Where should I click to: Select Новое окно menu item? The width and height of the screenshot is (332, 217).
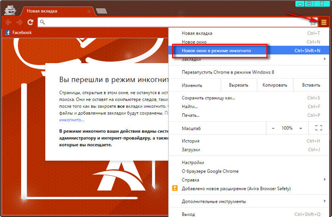pos(249,42)
